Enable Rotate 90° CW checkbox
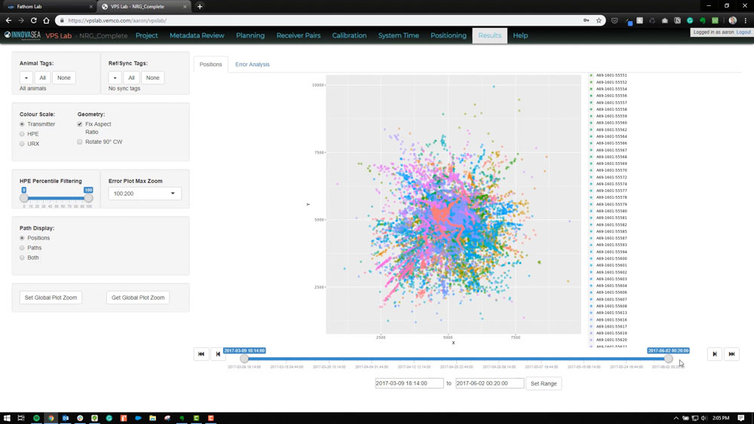The height and width of the screenshot is (424, 754). pyautogui.click(x=80, y=142)
